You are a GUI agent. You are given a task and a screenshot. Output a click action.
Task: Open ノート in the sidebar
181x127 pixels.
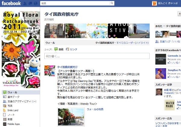tap(11, 115)
